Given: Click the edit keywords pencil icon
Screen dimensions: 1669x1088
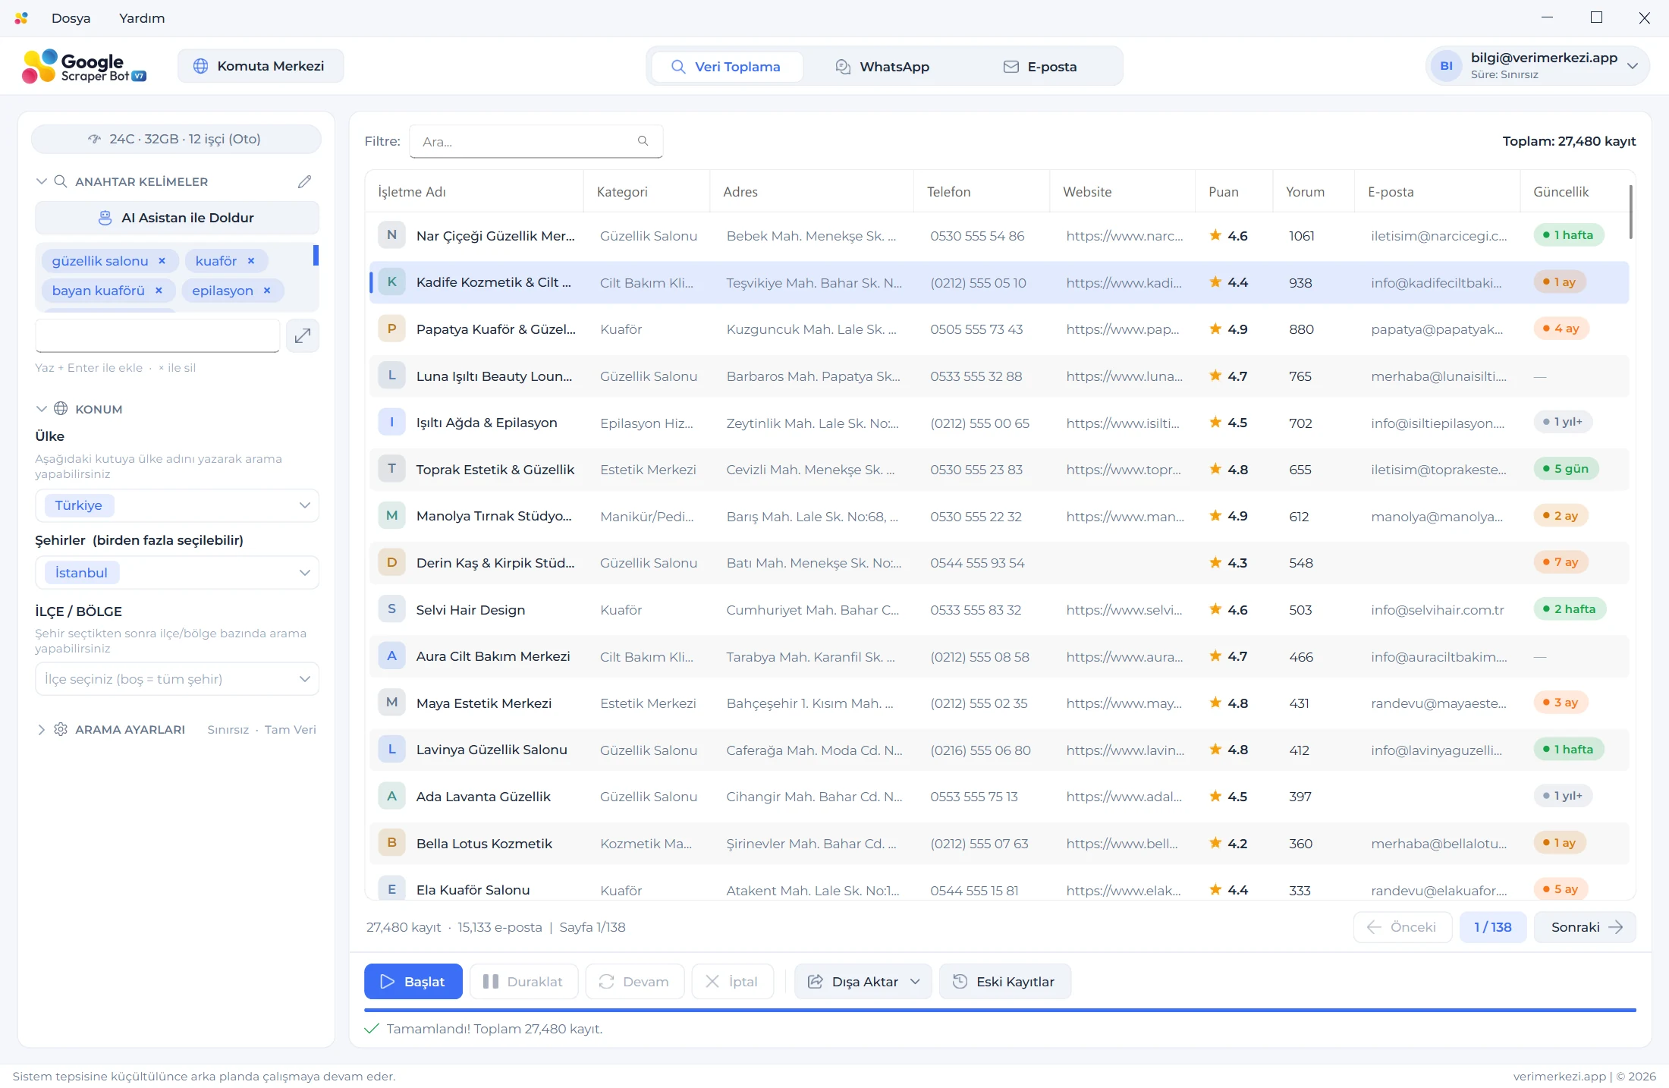Looking at the screenshot, I should 304,181.
